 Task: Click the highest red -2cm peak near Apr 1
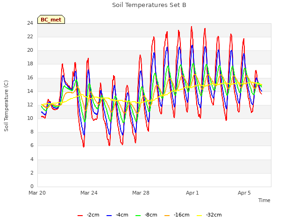tap(192, 27)
